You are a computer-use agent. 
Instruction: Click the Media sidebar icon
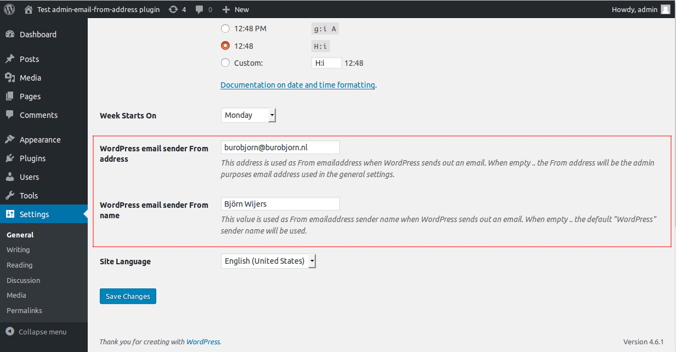coord(10,77)
